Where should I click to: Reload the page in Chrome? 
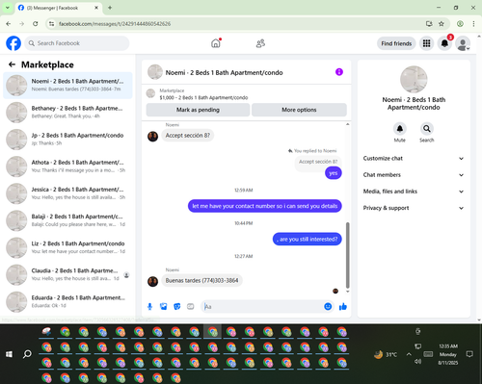[x=36, y=24]
